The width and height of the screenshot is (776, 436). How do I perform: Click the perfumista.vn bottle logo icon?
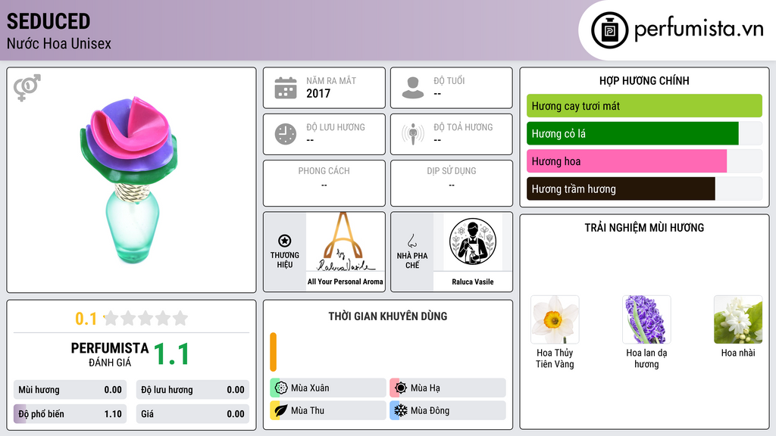[x=609, y=30]
